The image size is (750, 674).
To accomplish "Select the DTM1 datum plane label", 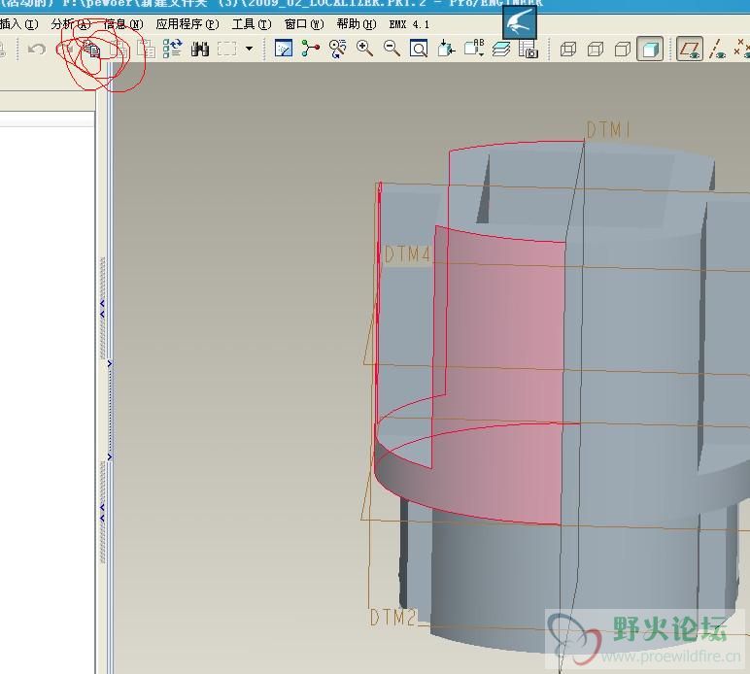I will 608,129.
